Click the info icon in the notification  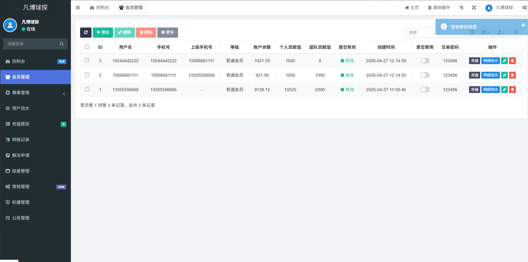(x=444, y=27)
